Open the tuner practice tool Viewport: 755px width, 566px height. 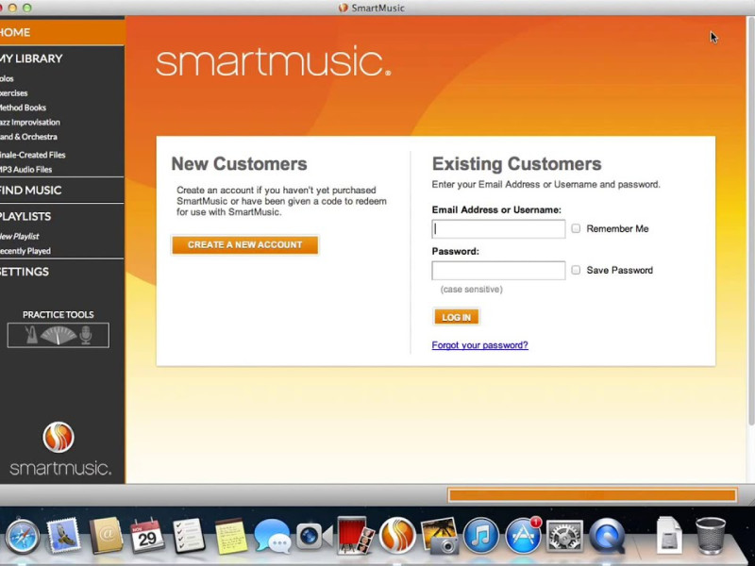[x=59, y=336]
